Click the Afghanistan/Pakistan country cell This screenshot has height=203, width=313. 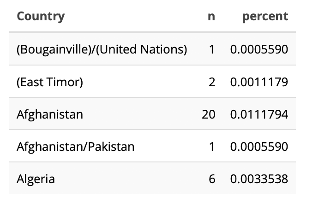(x=75, y=147)
